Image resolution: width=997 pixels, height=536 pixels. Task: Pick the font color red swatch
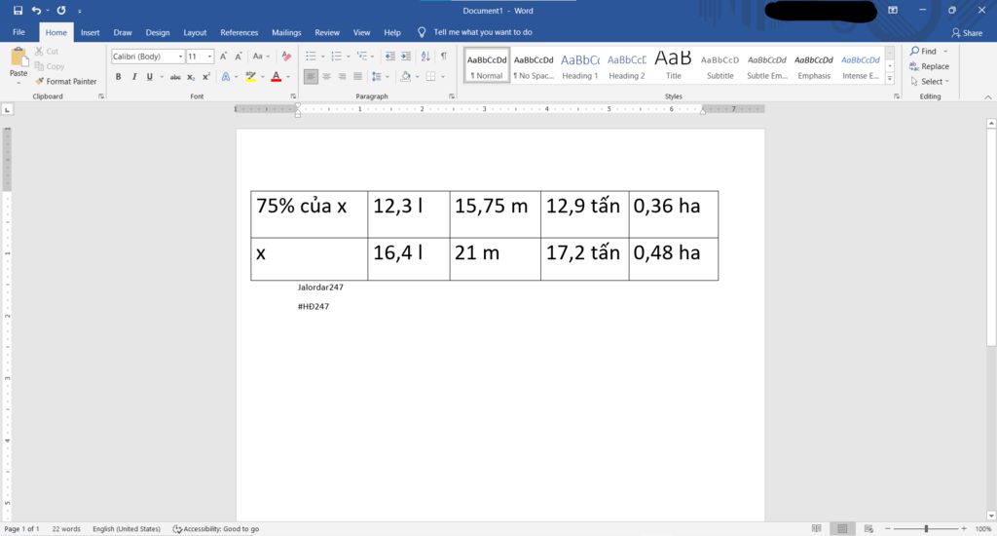pos(276,76)
